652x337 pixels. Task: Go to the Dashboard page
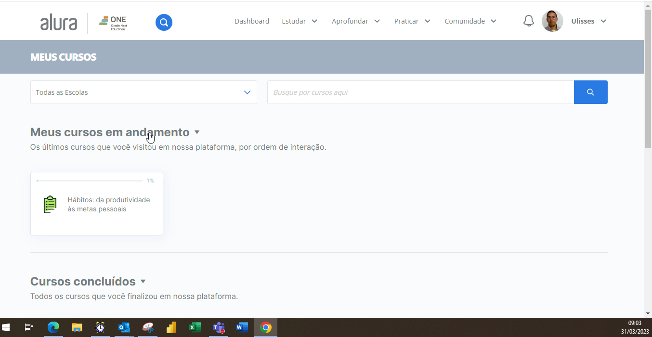251,21
